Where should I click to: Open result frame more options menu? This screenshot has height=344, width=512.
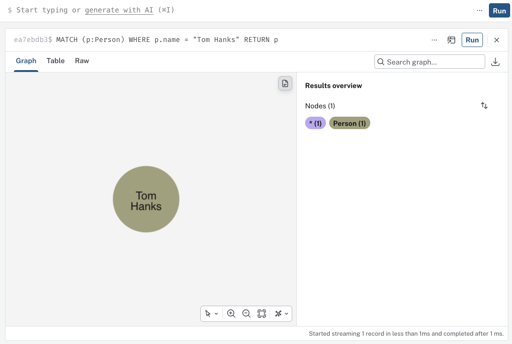coord(434,40)
